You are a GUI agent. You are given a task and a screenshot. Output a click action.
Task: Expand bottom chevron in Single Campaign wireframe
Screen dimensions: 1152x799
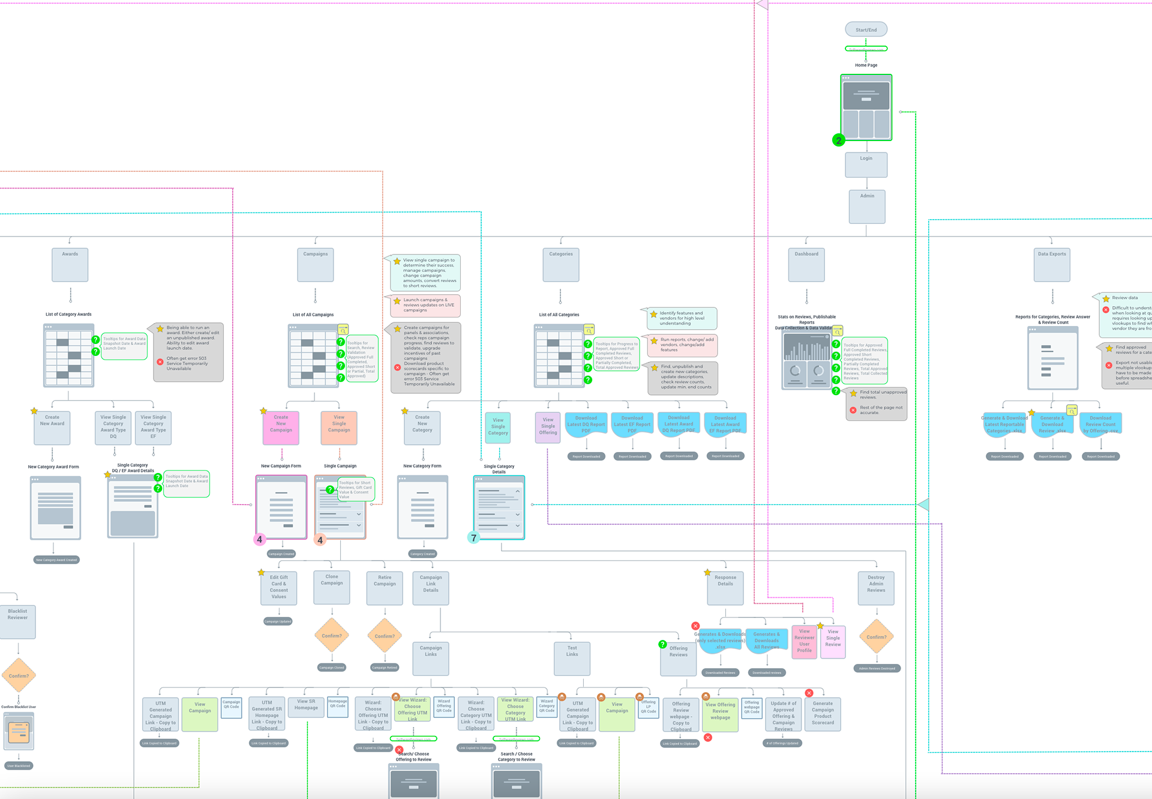359,525
